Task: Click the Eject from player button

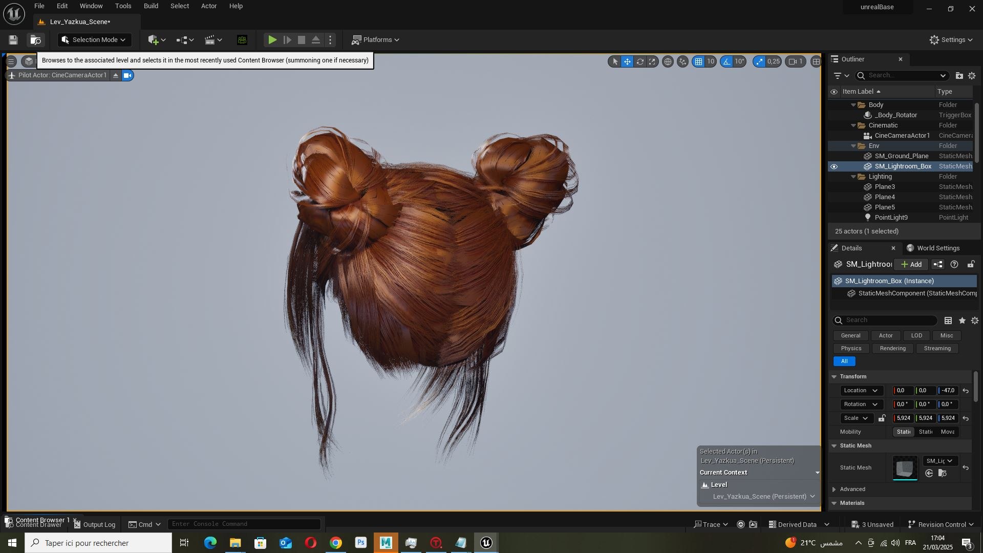Action: click(316, 40)
